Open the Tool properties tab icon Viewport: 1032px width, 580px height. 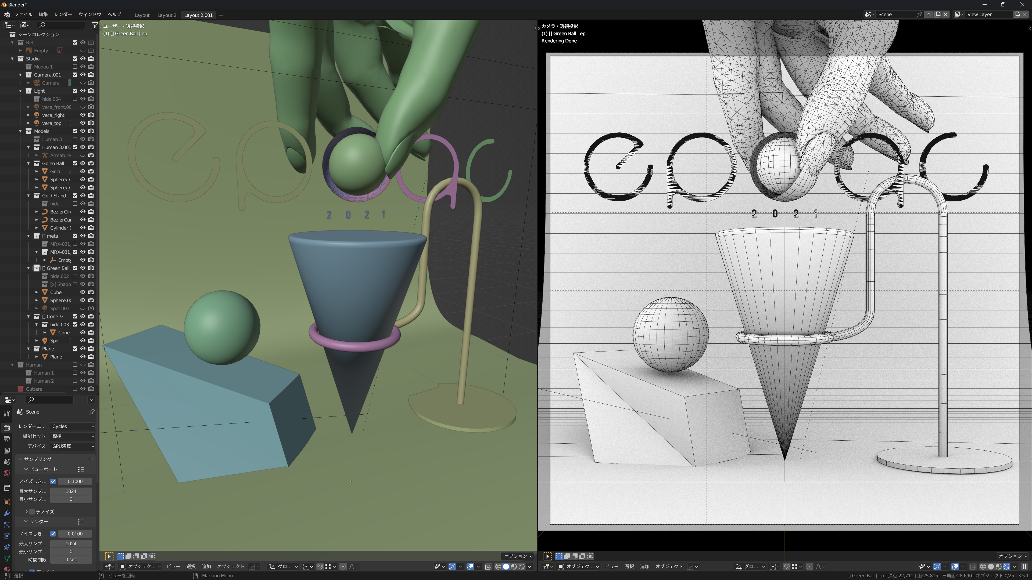(x=6, y=414)
